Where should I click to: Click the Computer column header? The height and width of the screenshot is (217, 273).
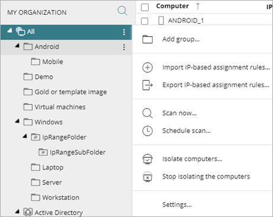[172, 7]
